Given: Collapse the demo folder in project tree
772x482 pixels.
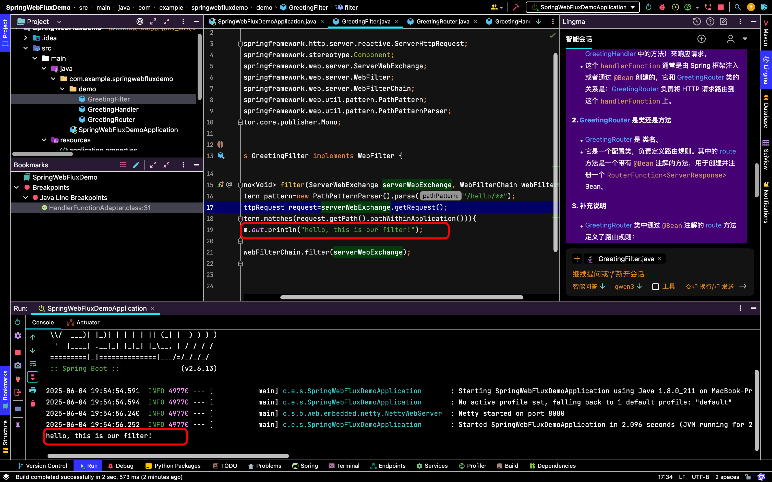Looking at the screenshot, I should click(63, 89).
